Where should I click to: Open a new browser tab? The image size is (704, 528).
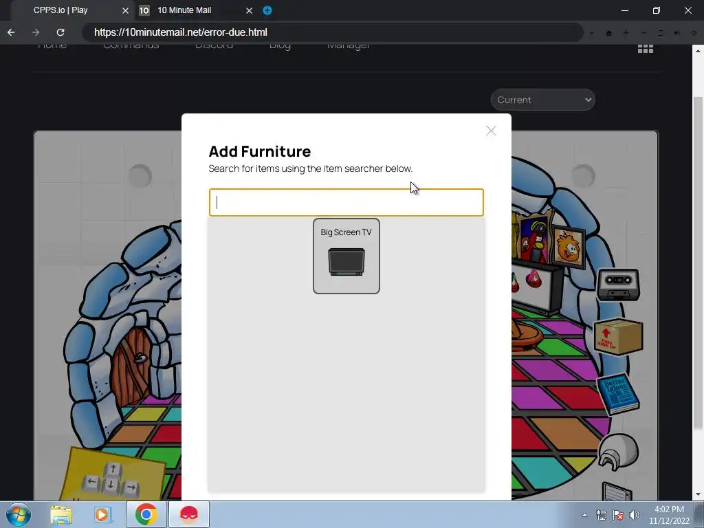pos(267,10)
